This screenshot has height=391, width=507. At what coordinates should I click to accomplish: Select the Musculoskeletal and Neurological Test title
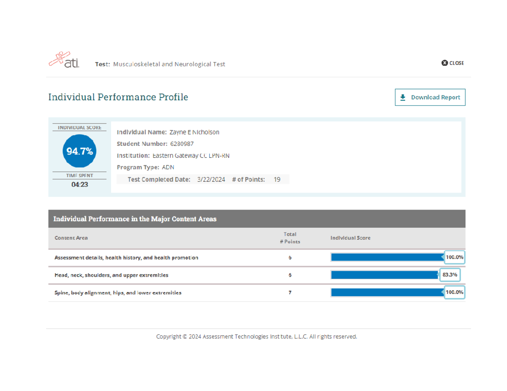coord(169,64)
